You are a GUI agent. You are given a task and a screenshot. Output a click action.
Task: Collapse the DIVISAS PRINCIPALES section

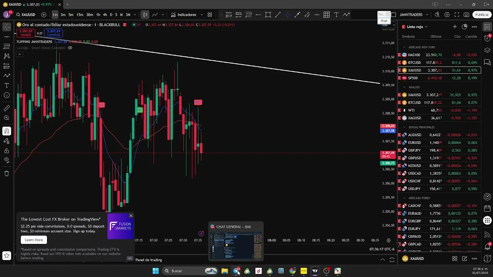click(x=404, y=127)
